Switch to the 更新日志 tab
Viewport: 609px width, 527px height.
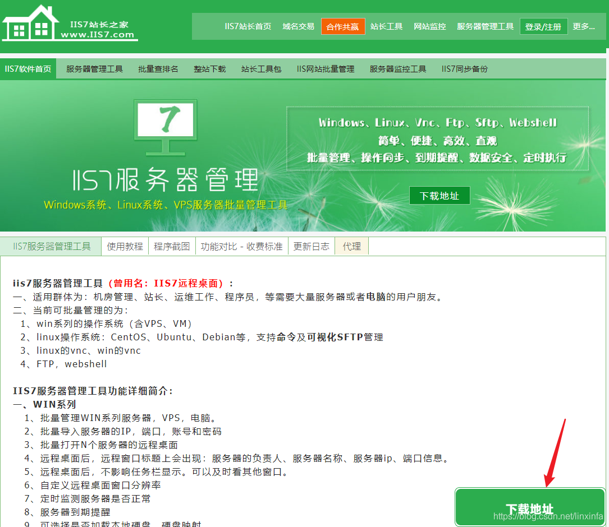(312, 247)
